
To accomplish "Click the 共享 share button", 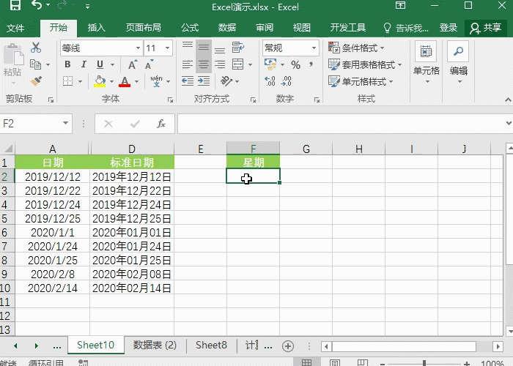I will click(x=486, y=28).
